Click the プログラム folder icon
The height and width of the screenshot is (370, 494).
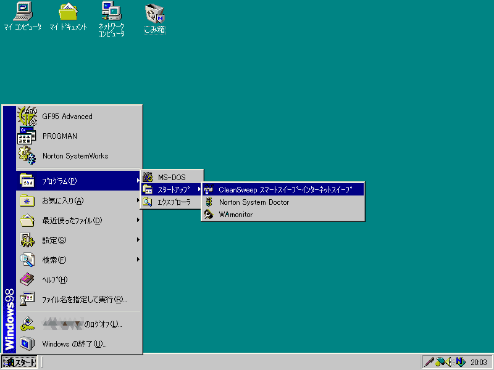click(27, 181)
